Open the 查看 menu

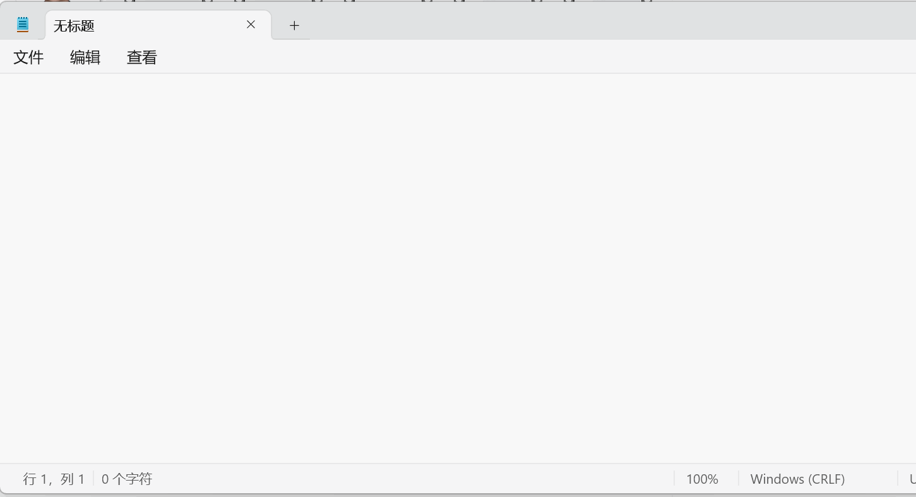142,57
